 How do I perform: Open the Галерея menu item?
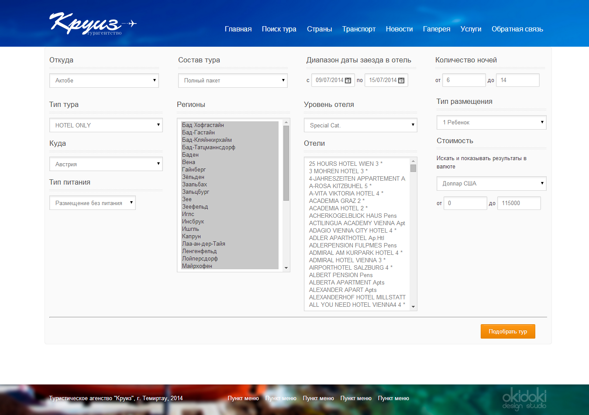(x=436, y=29)
